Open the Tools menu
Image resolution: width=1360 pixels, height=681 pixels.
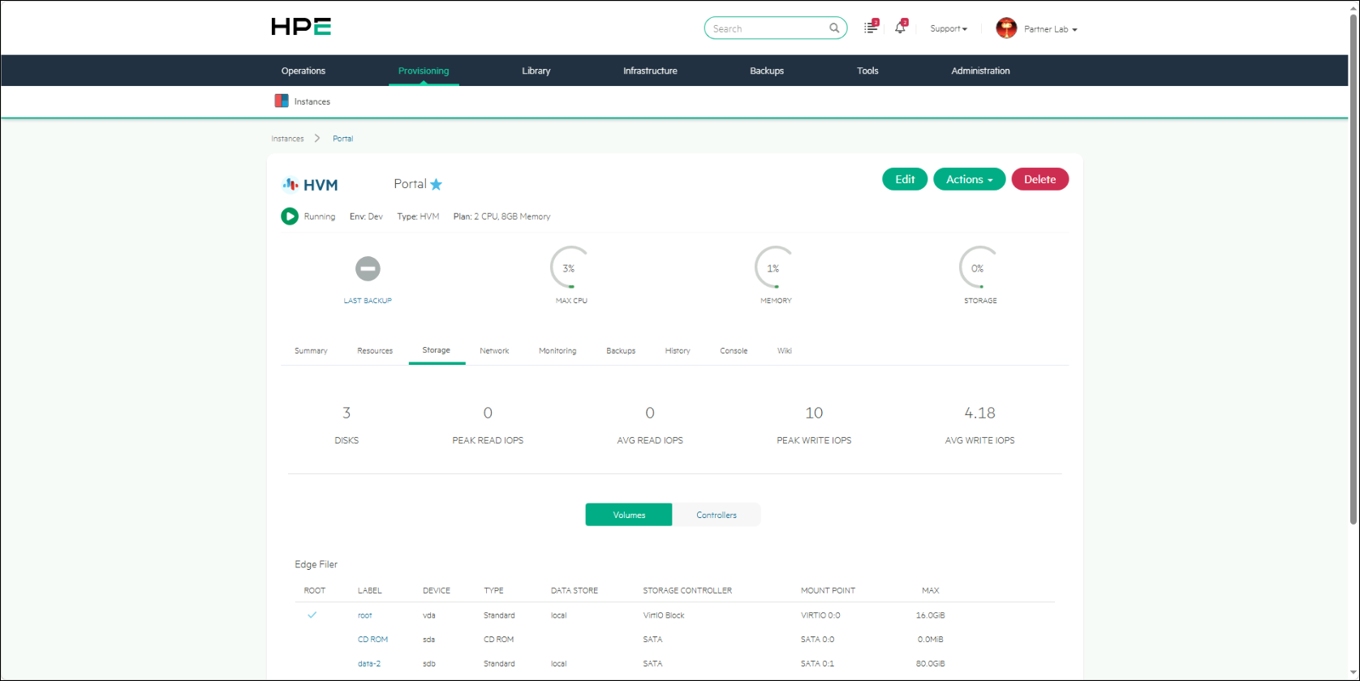tap(867, 71)
